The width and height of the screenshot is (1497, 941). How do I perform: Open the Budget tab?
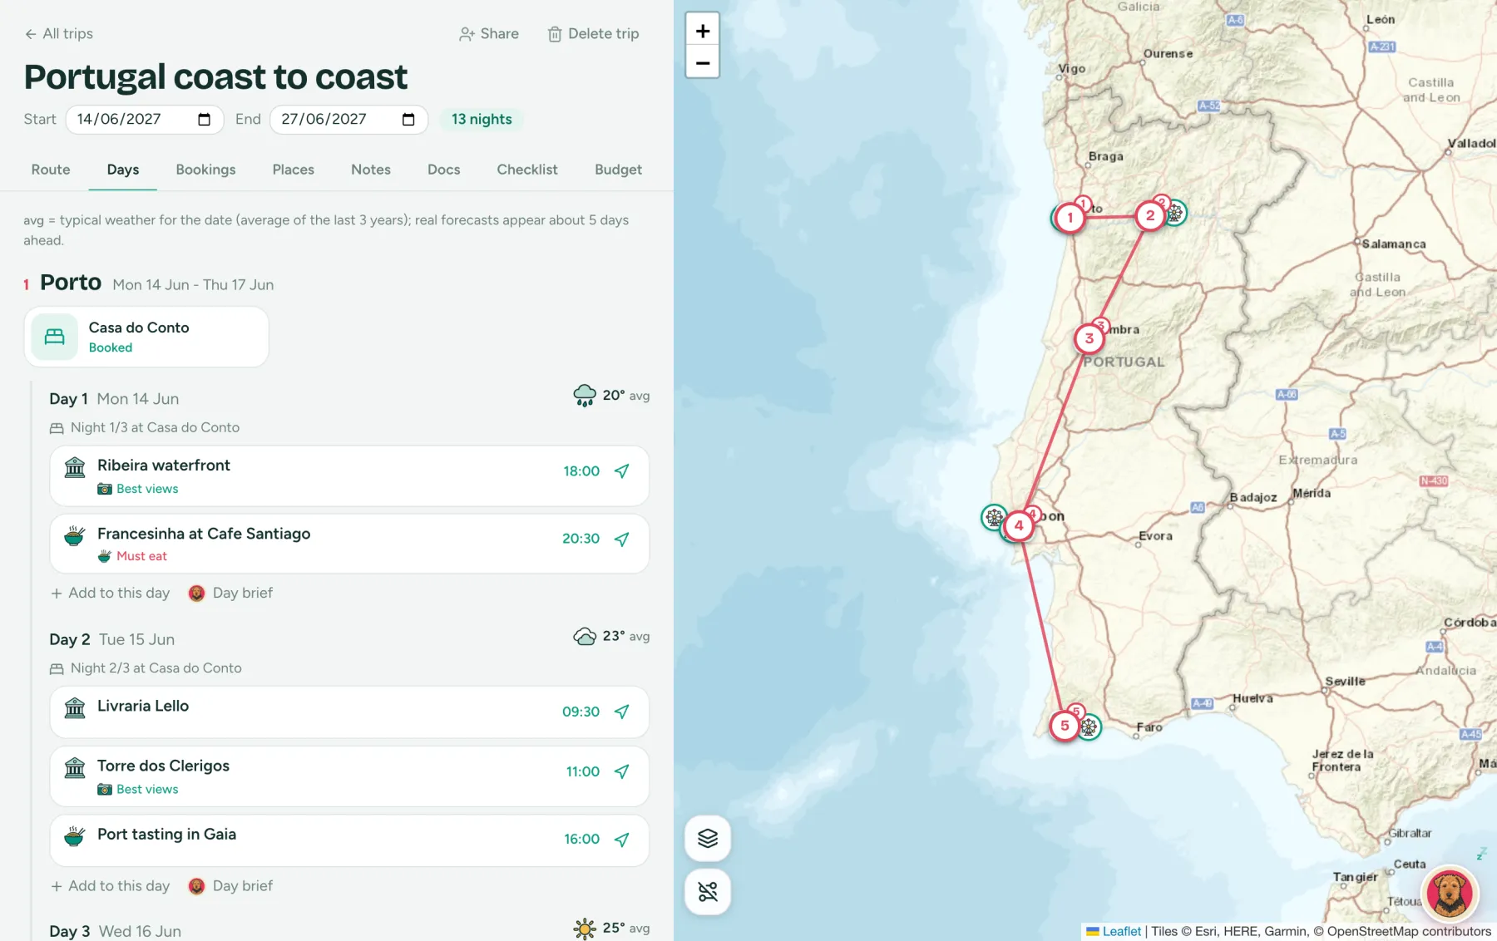(618, 170)
